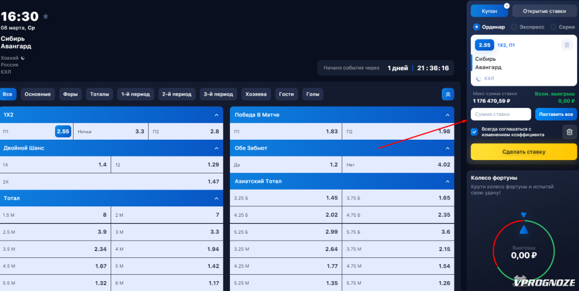Select total 3 М odds 3.3
Image resolution: width=579 pixels, height=291 pixels.
(x=167, y=232)
